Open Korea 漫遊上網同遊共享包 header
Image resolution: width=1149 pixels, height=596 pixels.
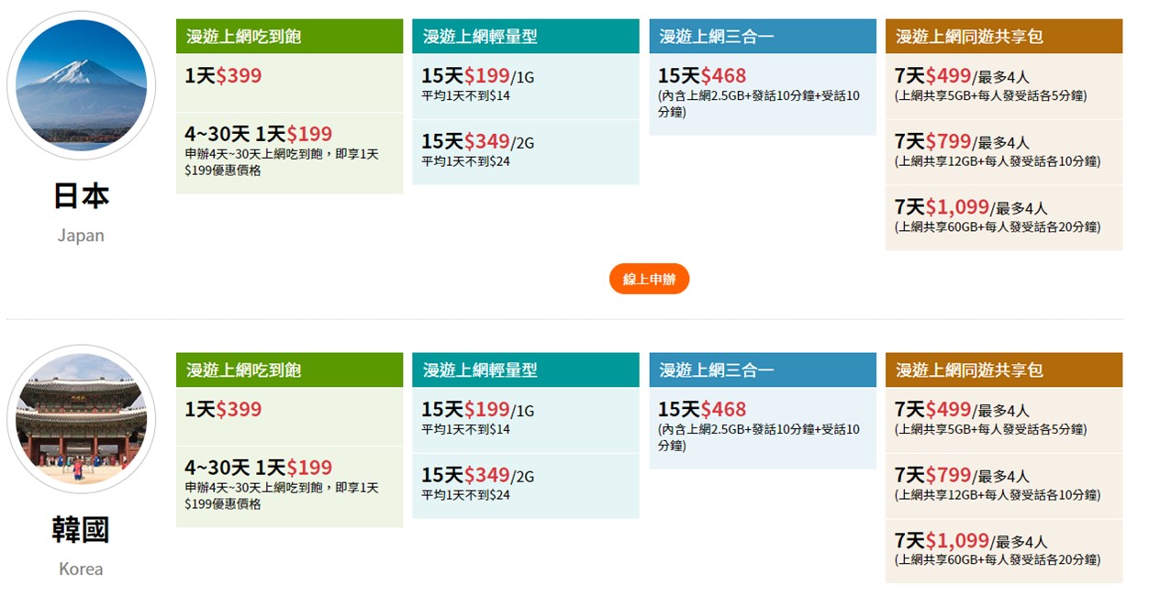point(1003,370)
